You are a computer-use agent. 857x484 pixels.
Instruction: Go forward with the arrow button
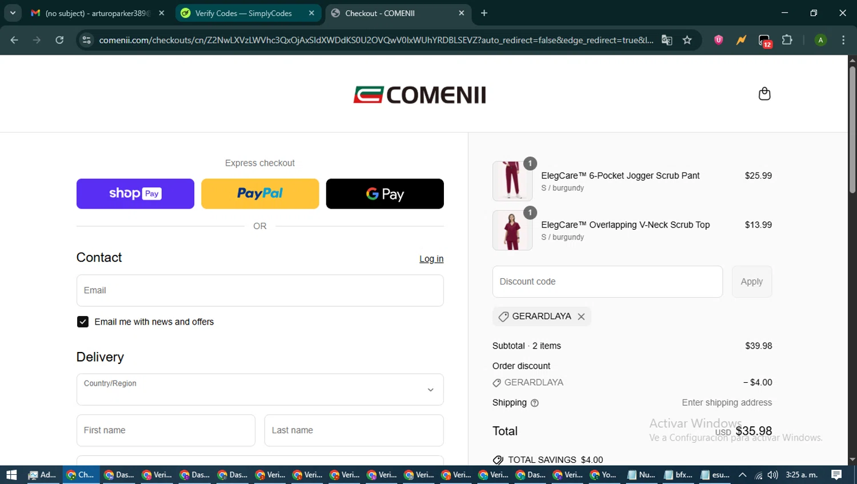click(x=37, y=40)
